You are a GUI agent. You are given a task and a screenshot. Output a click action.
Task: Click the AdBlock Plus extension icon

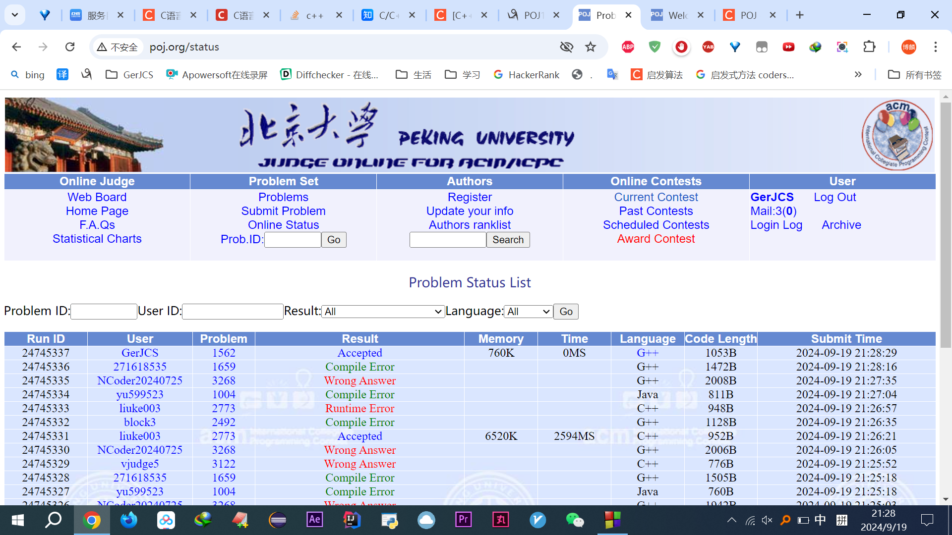click(628, 47)
